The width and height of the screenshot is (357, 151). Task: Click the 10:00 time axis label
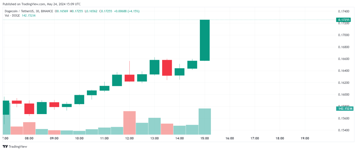coord(79,138)
